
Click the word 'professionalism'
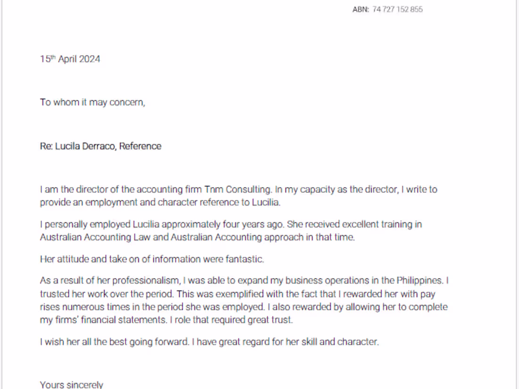click(x=147, y=281)
